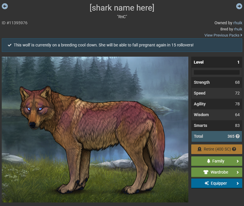Click the Level row
This screenshot has height=206, width=244.
pos(217,62)
